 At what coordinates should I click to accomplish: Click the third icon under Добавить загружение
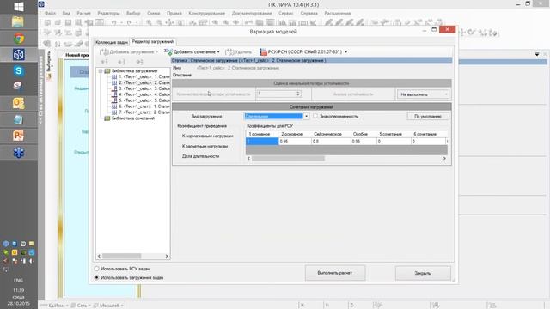pos(139,62)
